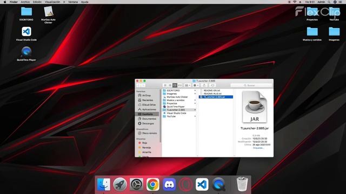Launch Discord from the Dock
The width and height of the screenshot is (346, 194).
[x=169, y=184]
